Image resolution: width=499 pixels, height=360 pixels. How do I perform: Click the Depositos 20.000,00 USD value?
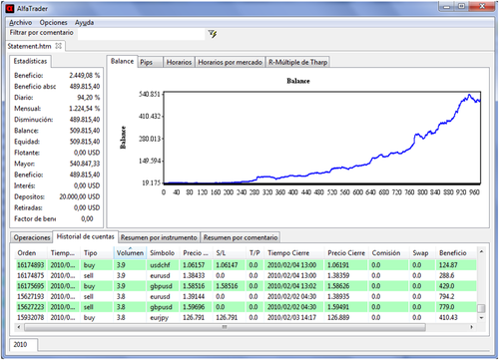(80, 196)
